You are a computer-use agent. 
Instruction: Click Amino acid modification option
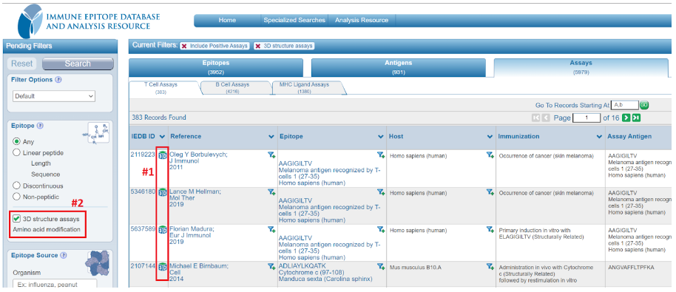(x=47, y=229)
